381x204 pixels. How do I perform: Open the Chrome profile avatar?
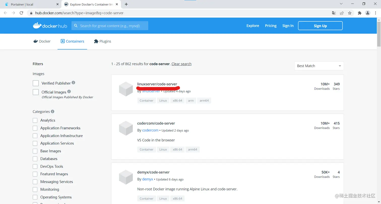[368, 13]
